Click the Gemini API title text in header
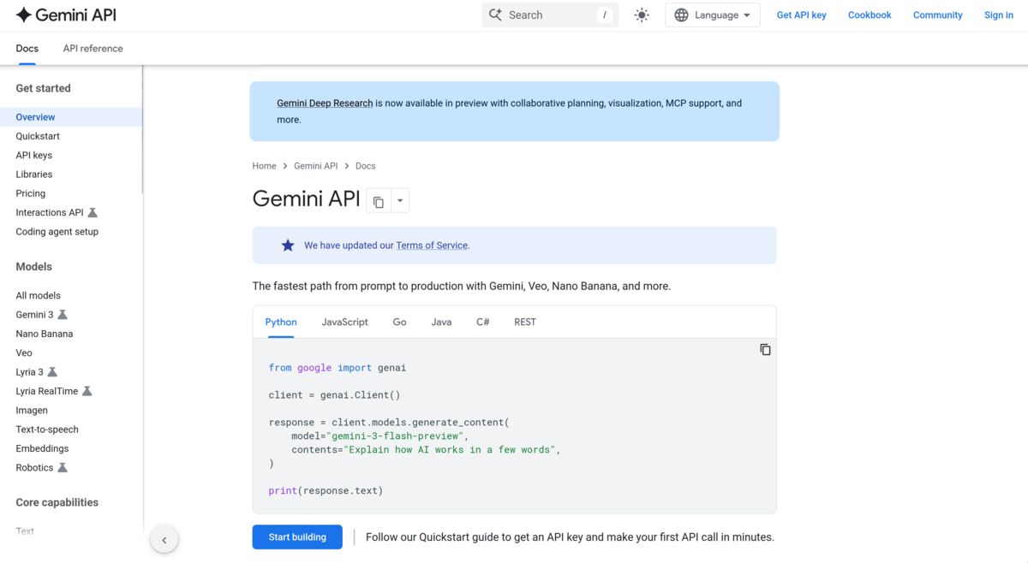The width and height of the screenshot is (1028, 563). pyautogui.click(x=76, y=15)
